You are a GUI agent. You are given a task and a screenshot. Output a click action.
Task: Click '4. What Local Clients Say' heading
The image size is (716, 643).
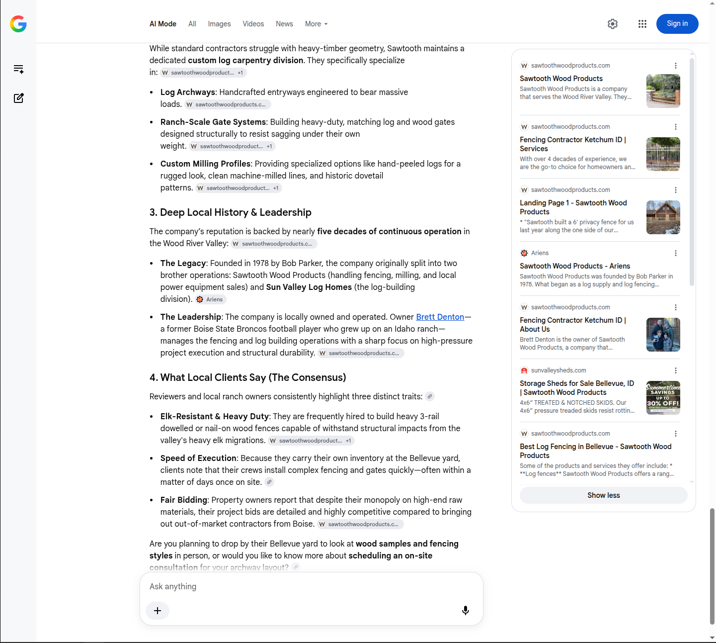pos(248,377)
